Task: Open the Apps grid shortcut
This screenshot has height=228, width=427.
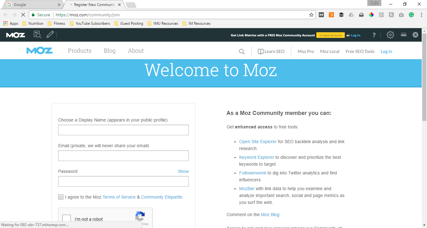Action: pyautogui.click(x=11, y=23)
